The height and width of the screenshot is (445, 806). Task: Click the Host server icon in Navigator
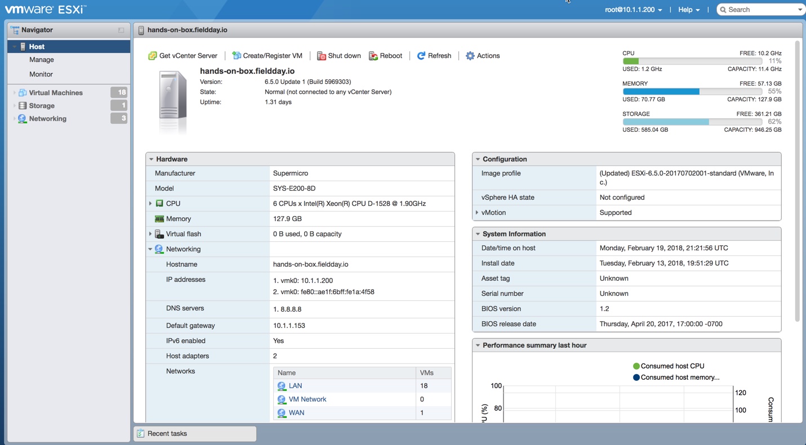pyautogui.click(x=23, y=47)
